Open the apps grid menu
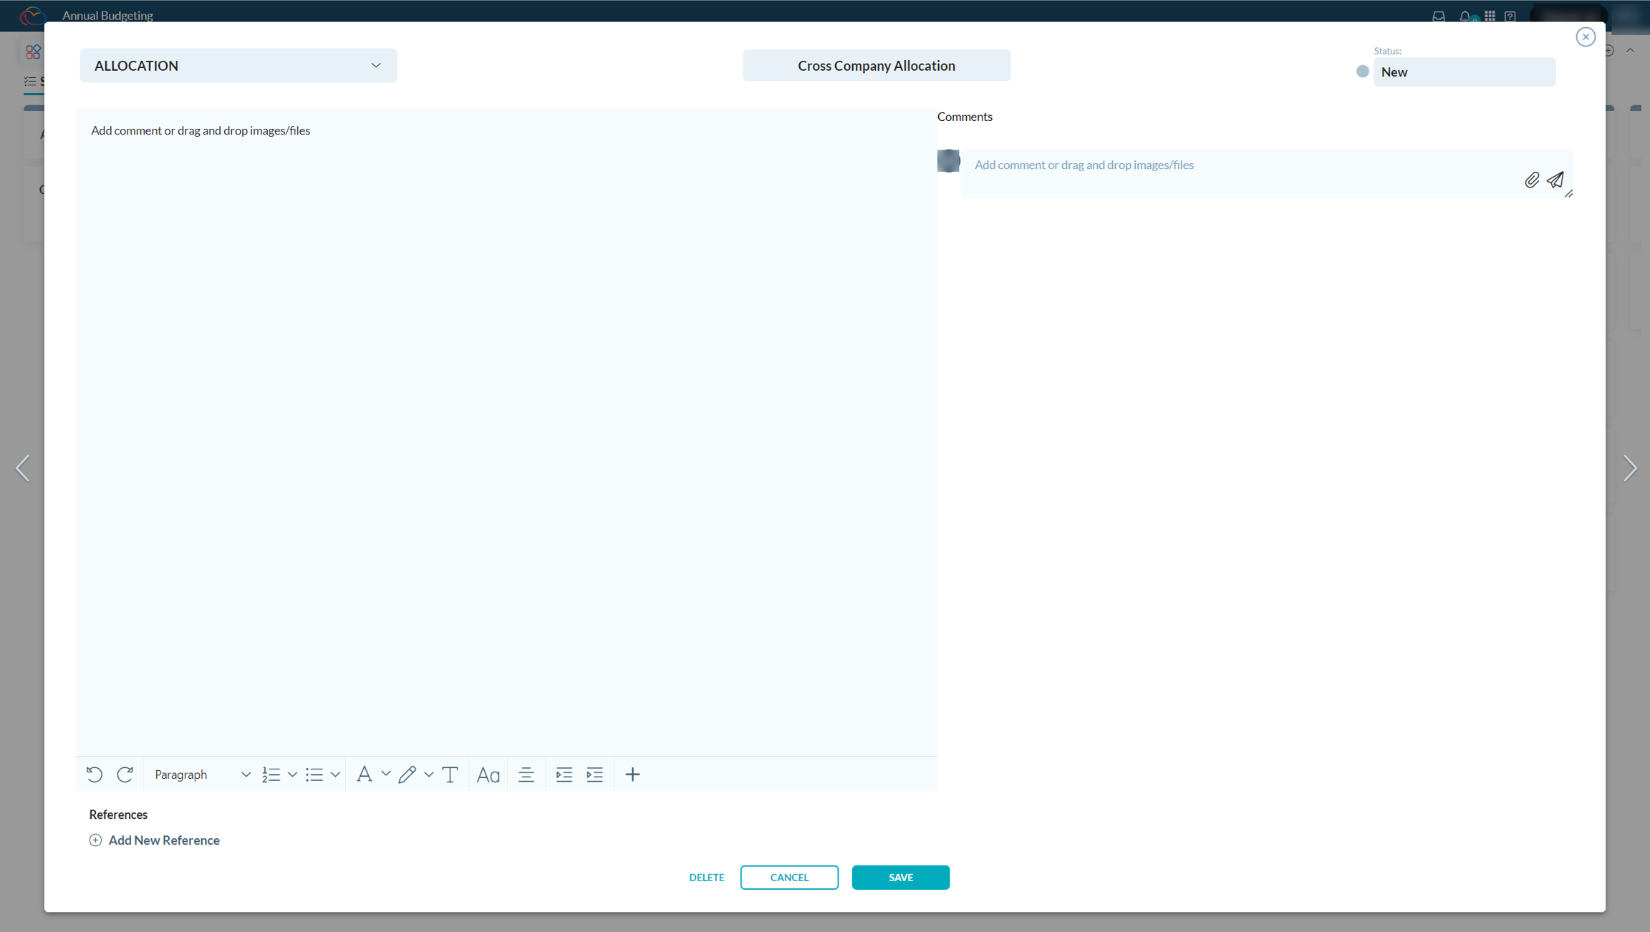The image size is (1650, 932). (1490, 16)
